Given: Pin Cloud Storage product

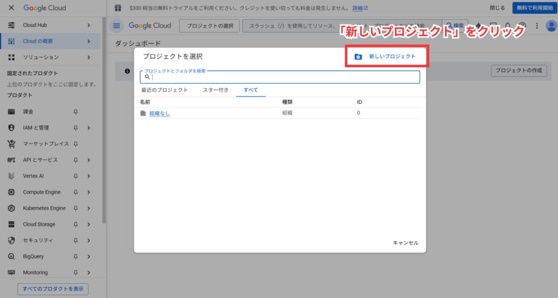Looking at the screenshot, I should (75, 224).
